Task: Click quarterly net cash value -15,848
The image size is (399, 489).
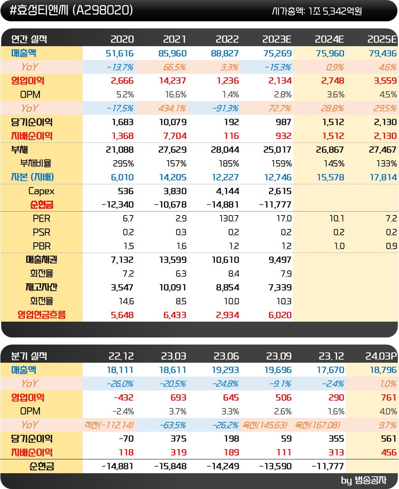Action: pos(170,467)
